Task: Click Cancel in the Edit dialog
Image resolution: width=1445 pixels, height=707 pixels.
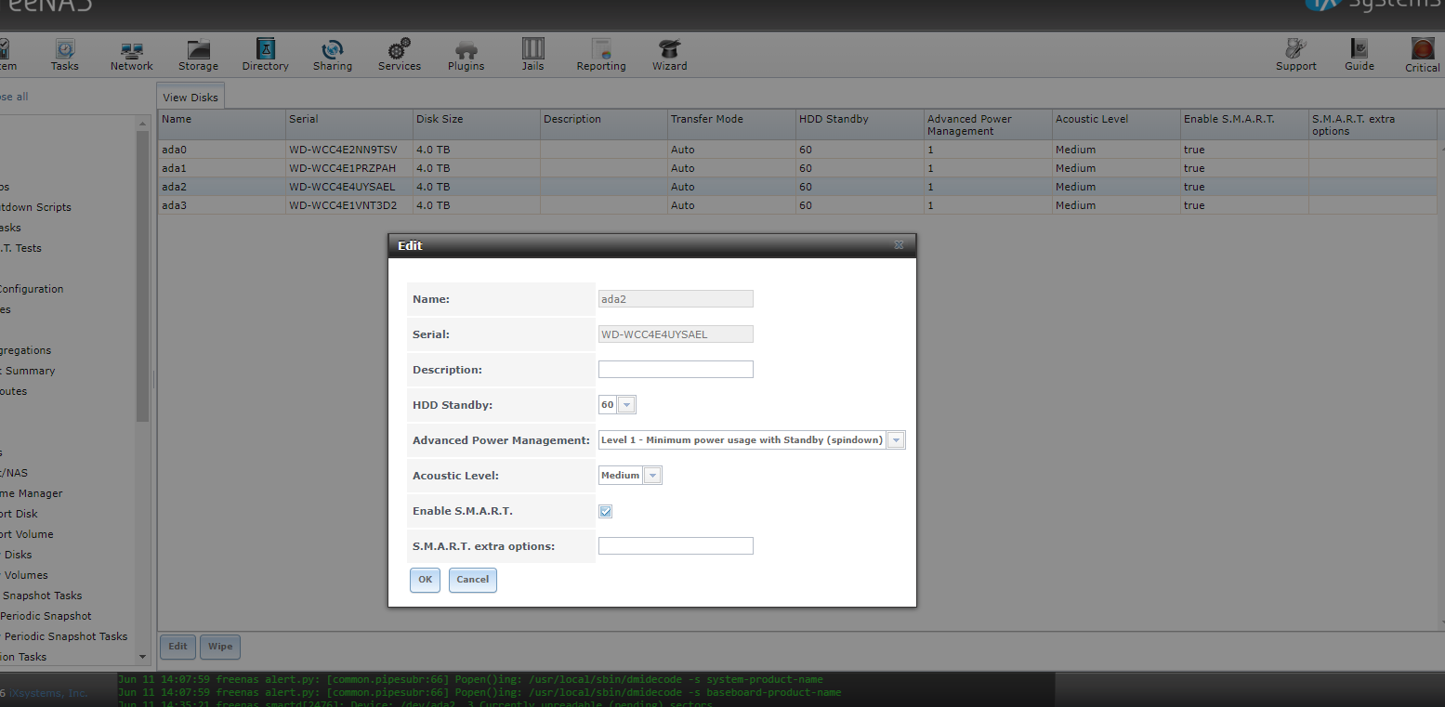Action: click(472, 580)
